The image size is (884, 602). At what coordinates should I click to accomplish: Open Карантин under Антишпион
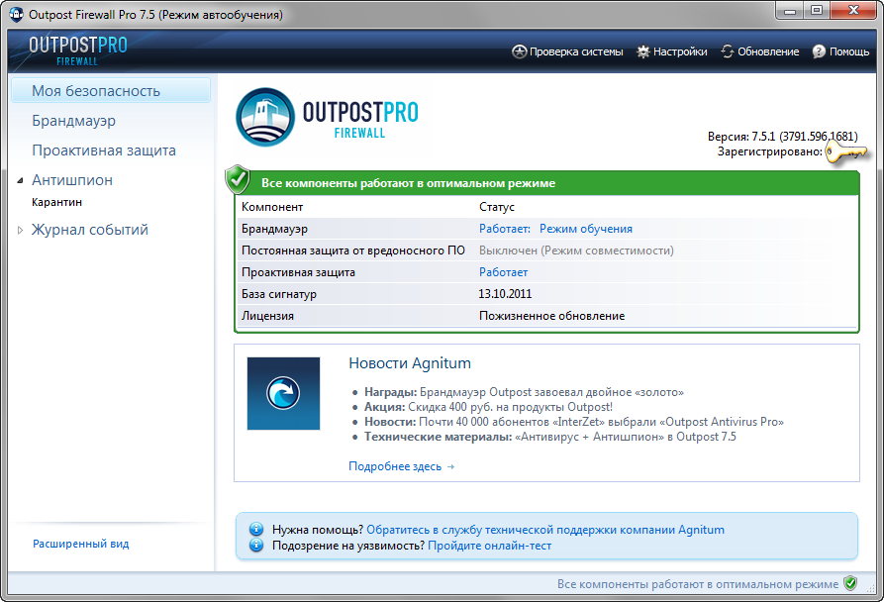(x=56, y=202)
